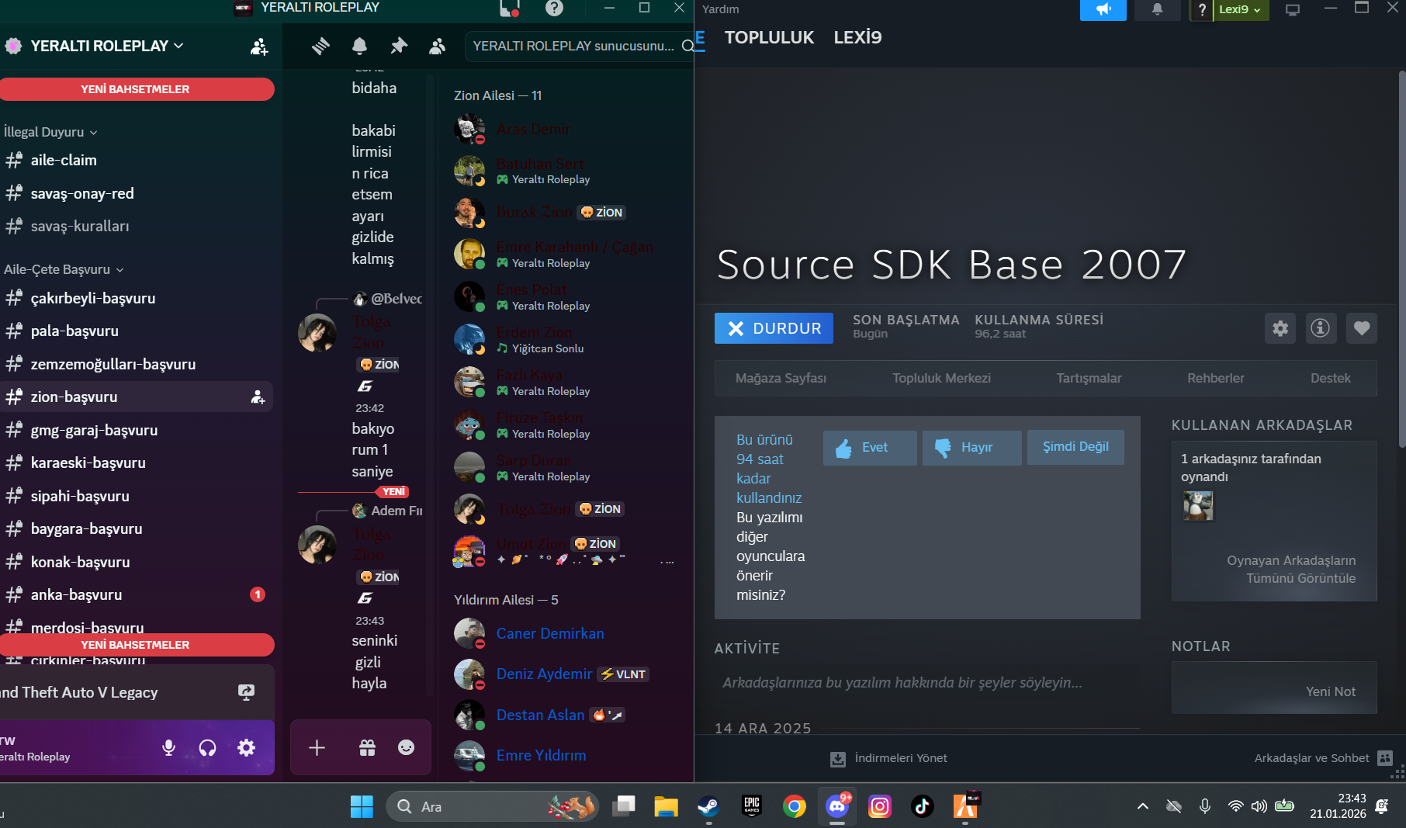Screen dimensions: 1406x828
Task: Show Source SDK Base 2007 info panel
Action: click(x=1320, y=328)
